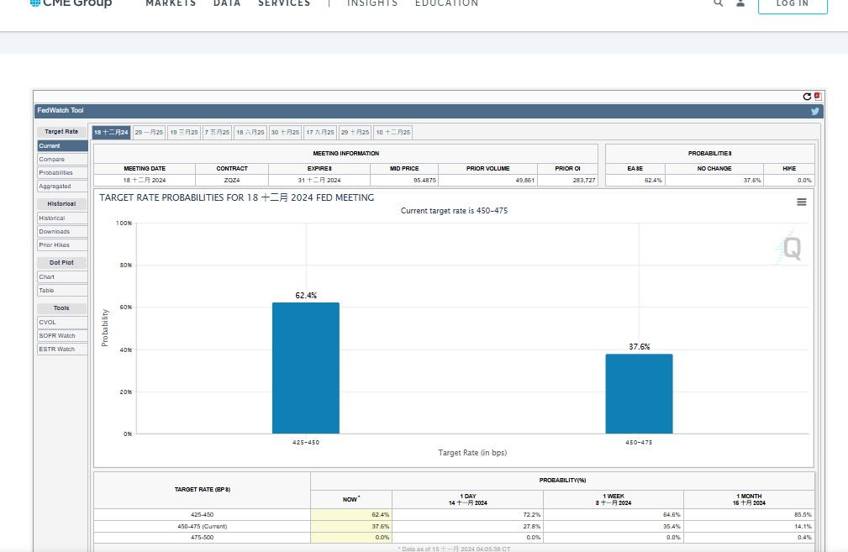Viewport: 848px width, 552px height.
Task: Open the SERVICES navigation menu
Action: 284,3
